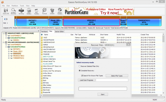
Task: Click the Select File Types button
Action: [117, 76]
